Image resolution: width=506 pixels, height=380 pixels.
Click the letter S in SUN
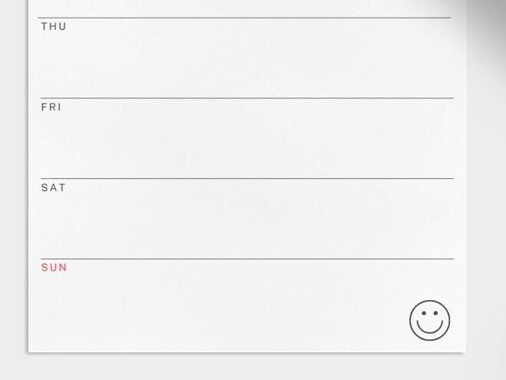coord(44,268)
